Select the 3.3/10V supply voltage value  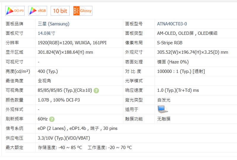click(64, 138)
